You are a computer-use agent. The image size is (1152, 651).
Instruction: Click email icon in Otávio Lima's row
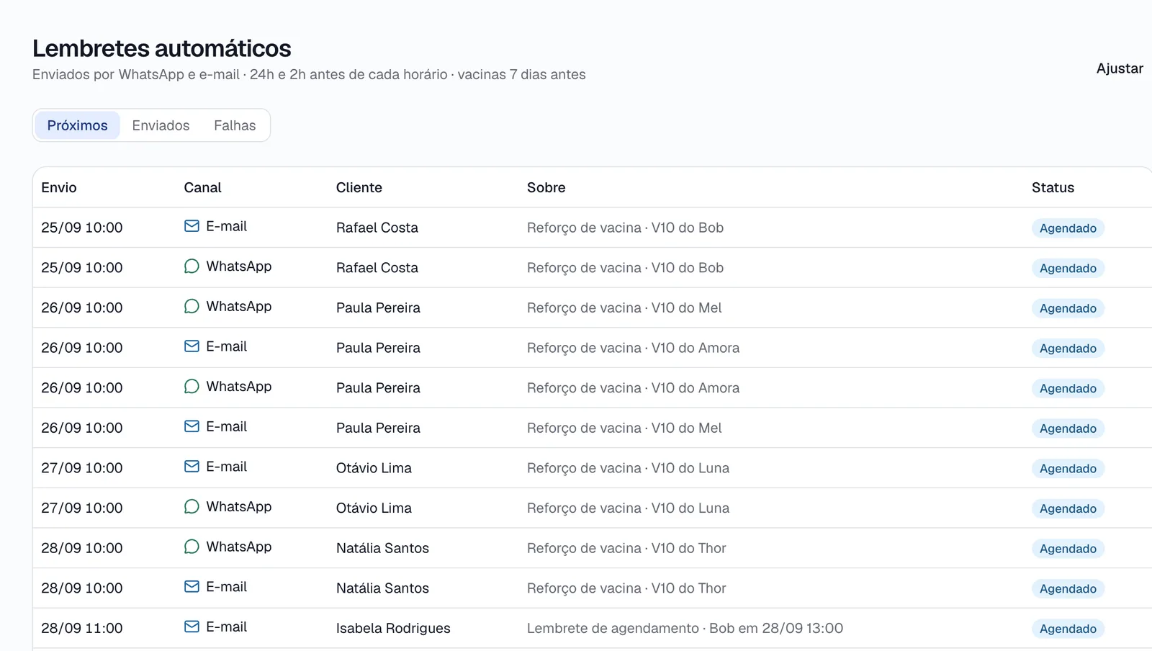pos(192,467)
